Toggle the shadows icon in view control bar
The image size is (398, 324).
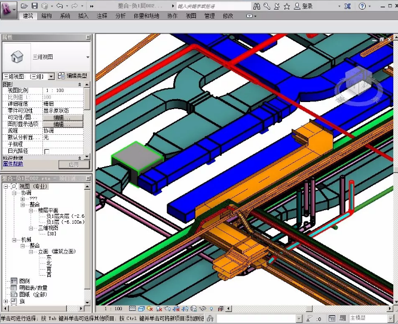pyautogui.click(x=159, y=308)
